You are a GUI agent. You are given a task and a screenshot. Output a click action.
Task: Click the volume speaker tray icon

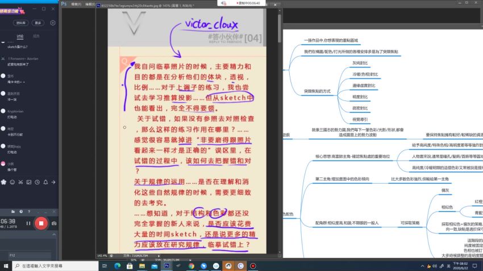pyautogui.click(x=435, y=266)
